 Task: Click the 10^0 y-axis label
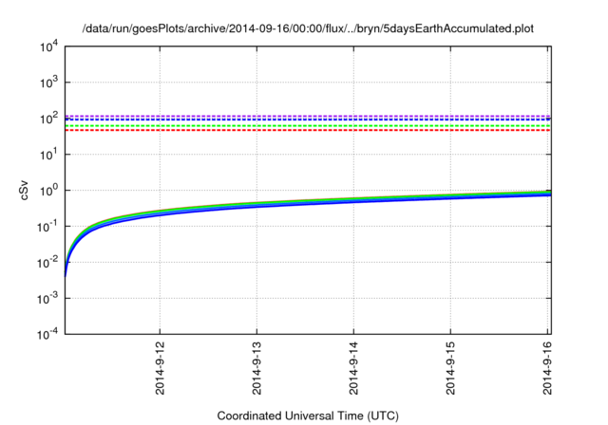pyautogui.click(x=48, y=191)
